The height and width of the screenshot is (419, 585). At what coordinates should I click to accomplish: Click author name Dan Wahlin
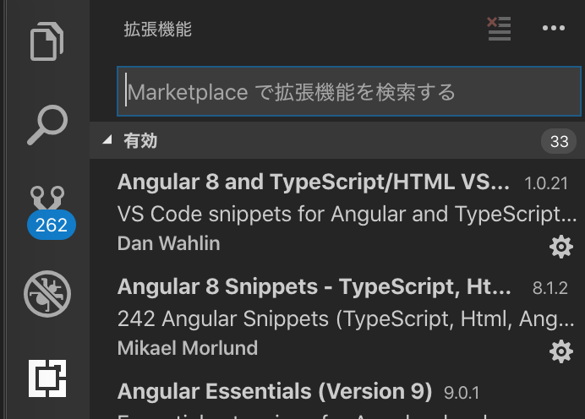168,243
